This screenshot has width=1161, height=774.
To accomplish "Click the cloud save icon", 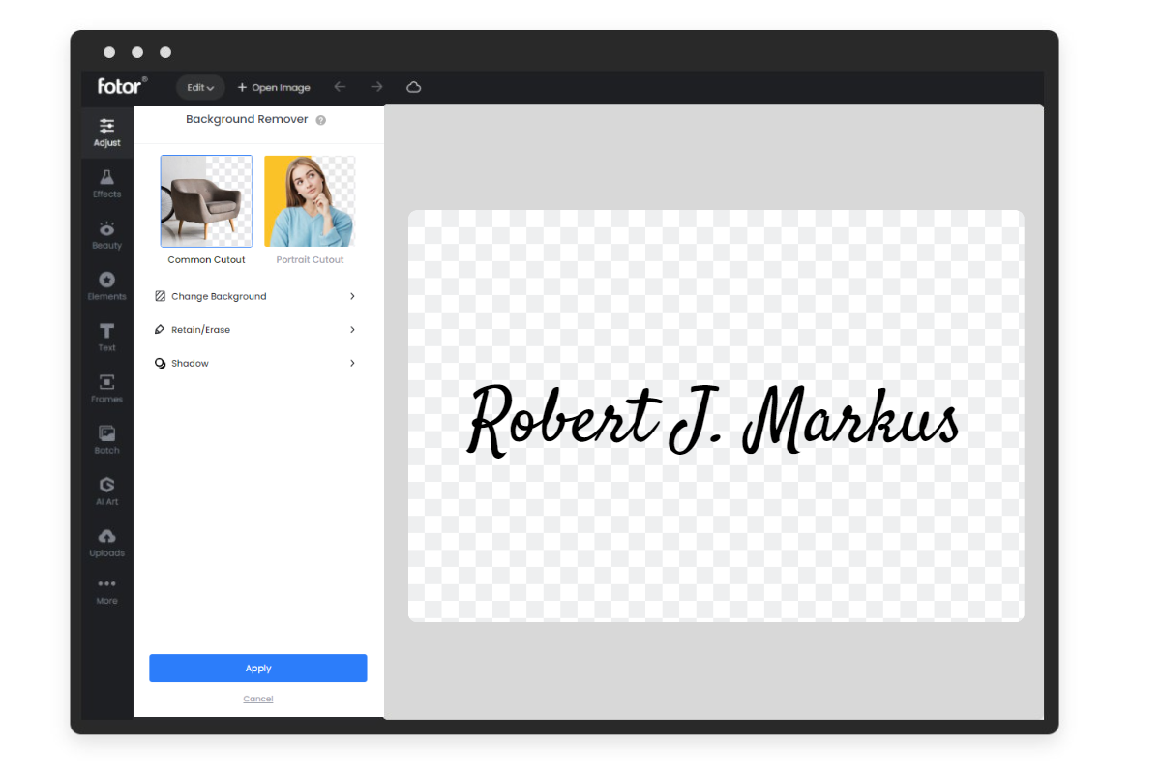I will pyautogui.click(x=414, y=87).
